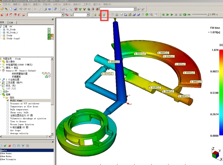The image size is (223, 165).
Task: Open the 建模 menu
Action: point(37,4)
